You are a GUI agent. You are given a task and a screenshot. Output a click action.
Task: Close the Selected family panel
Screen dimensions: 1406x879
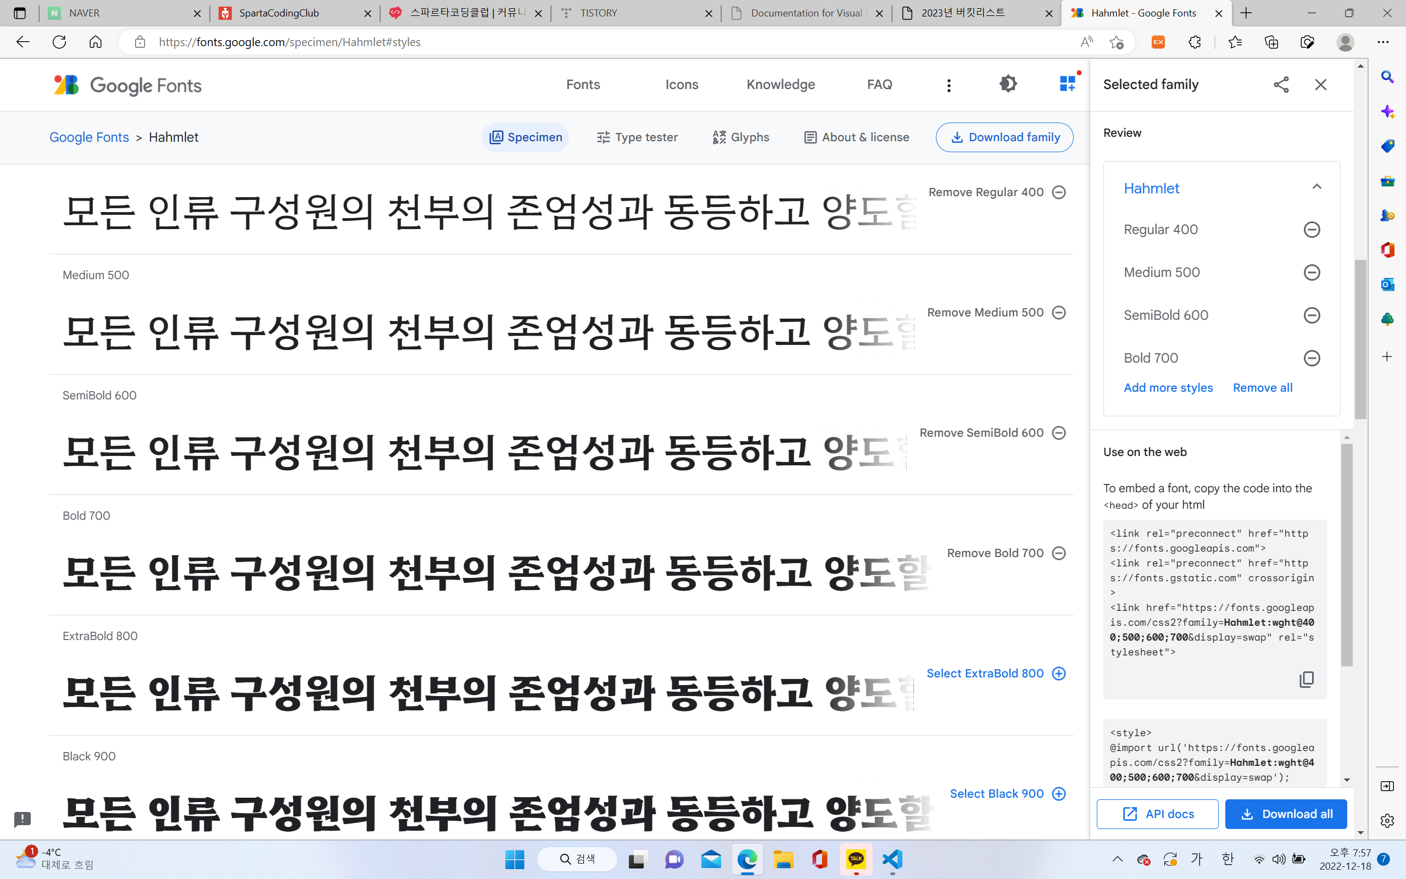1320,84
